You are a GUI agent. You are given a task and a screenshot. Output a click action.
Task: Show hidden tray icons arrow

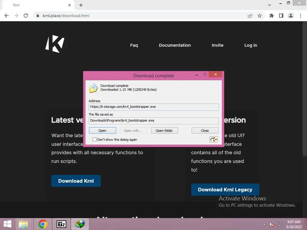(x=264, y=224)
